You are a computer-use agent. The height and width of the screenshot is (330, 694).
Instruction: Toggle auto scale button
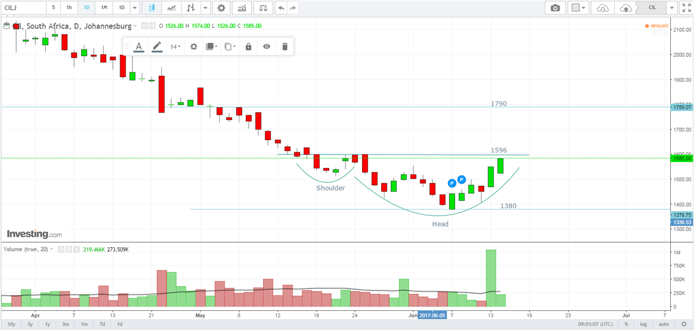(x=664, y=324)
